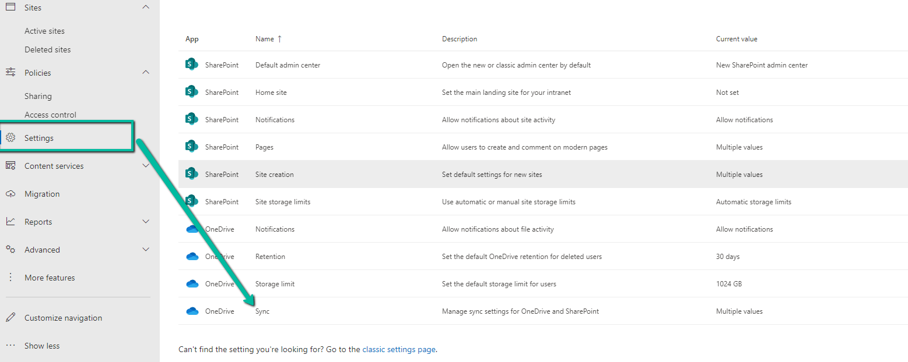Click the Customize navigation pencil icon

[x=10, y=318]
